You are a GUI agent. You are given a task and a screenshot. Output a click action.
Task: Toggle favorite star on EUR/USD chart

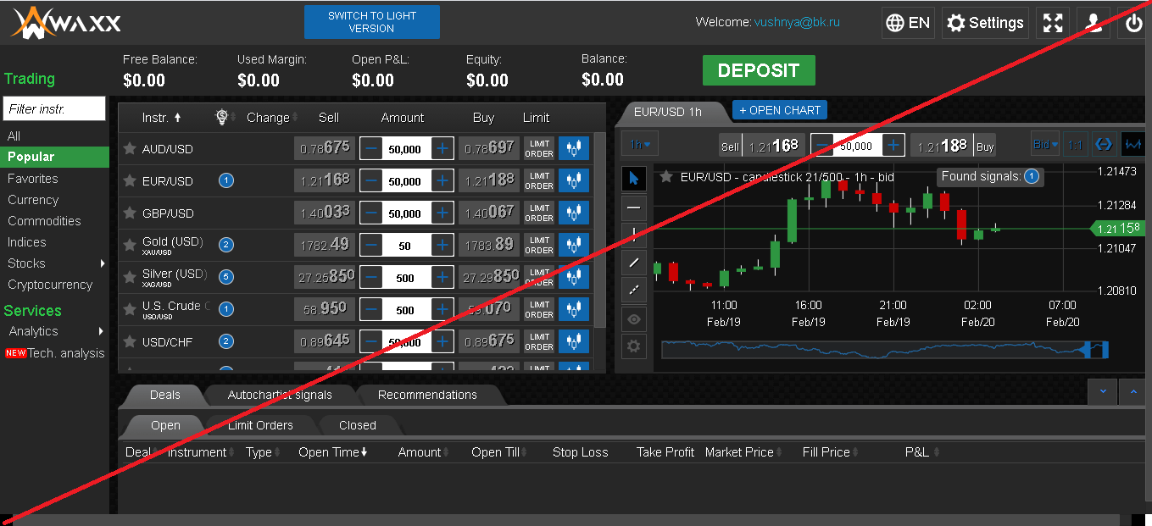[x=667, y=176]
